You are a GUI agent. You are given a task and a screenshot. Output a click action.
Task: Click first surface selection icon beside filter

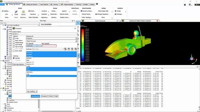[65, 49]
